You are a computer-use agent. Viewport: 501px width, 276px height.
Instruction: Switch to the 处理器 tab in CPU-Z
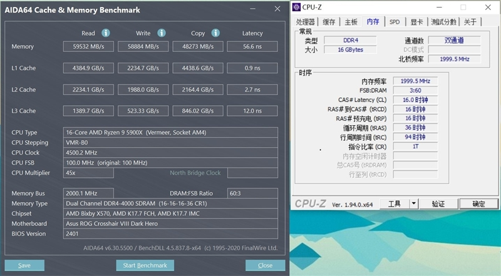point(305,22)
